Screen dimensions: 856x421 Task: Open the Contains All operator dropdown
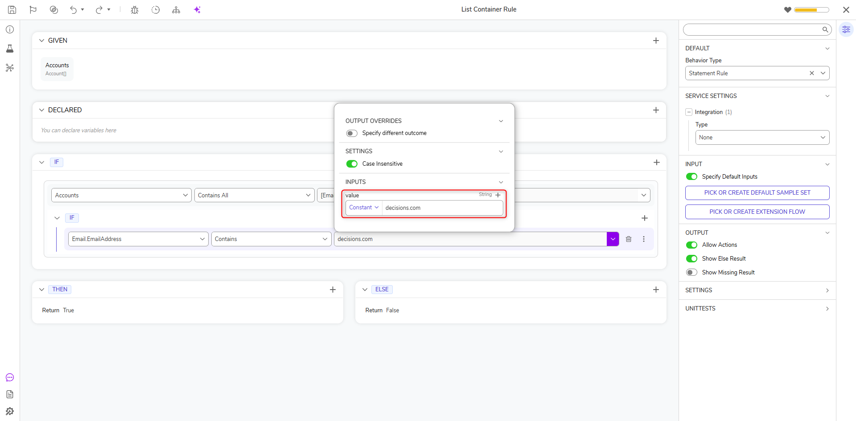tap(254, 195)
